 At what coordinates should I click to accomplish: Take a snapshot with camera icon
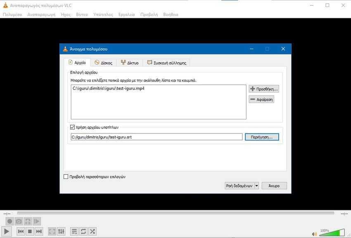tap(19, 221)
